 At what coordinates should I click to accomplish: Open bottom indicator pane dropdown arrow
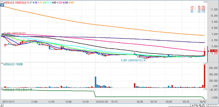204,89
